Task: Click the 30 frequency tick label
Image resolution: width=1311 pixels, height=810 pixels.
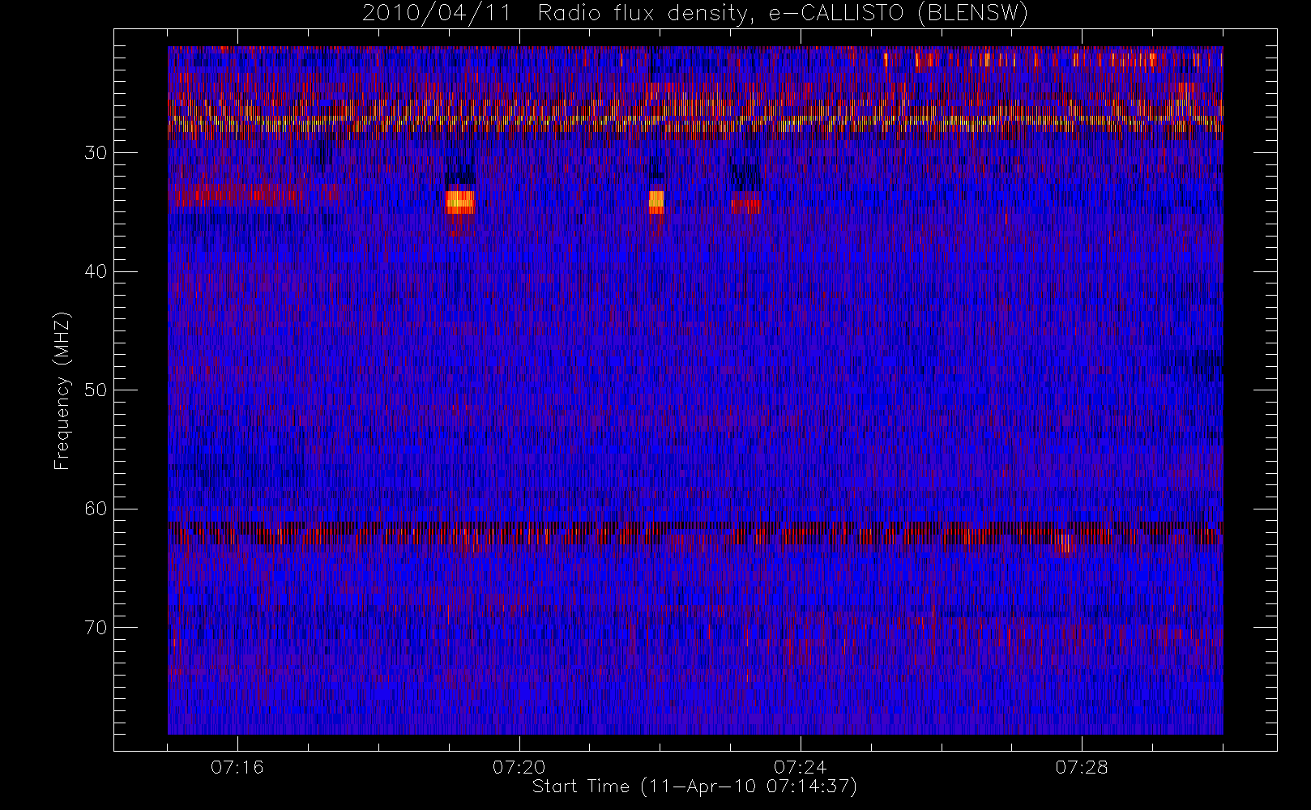Action: click(x=96, y=152)
